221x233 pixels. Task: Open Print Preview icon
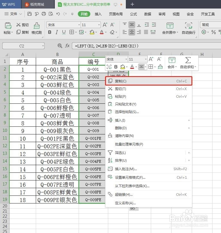[x=51, y=14]
